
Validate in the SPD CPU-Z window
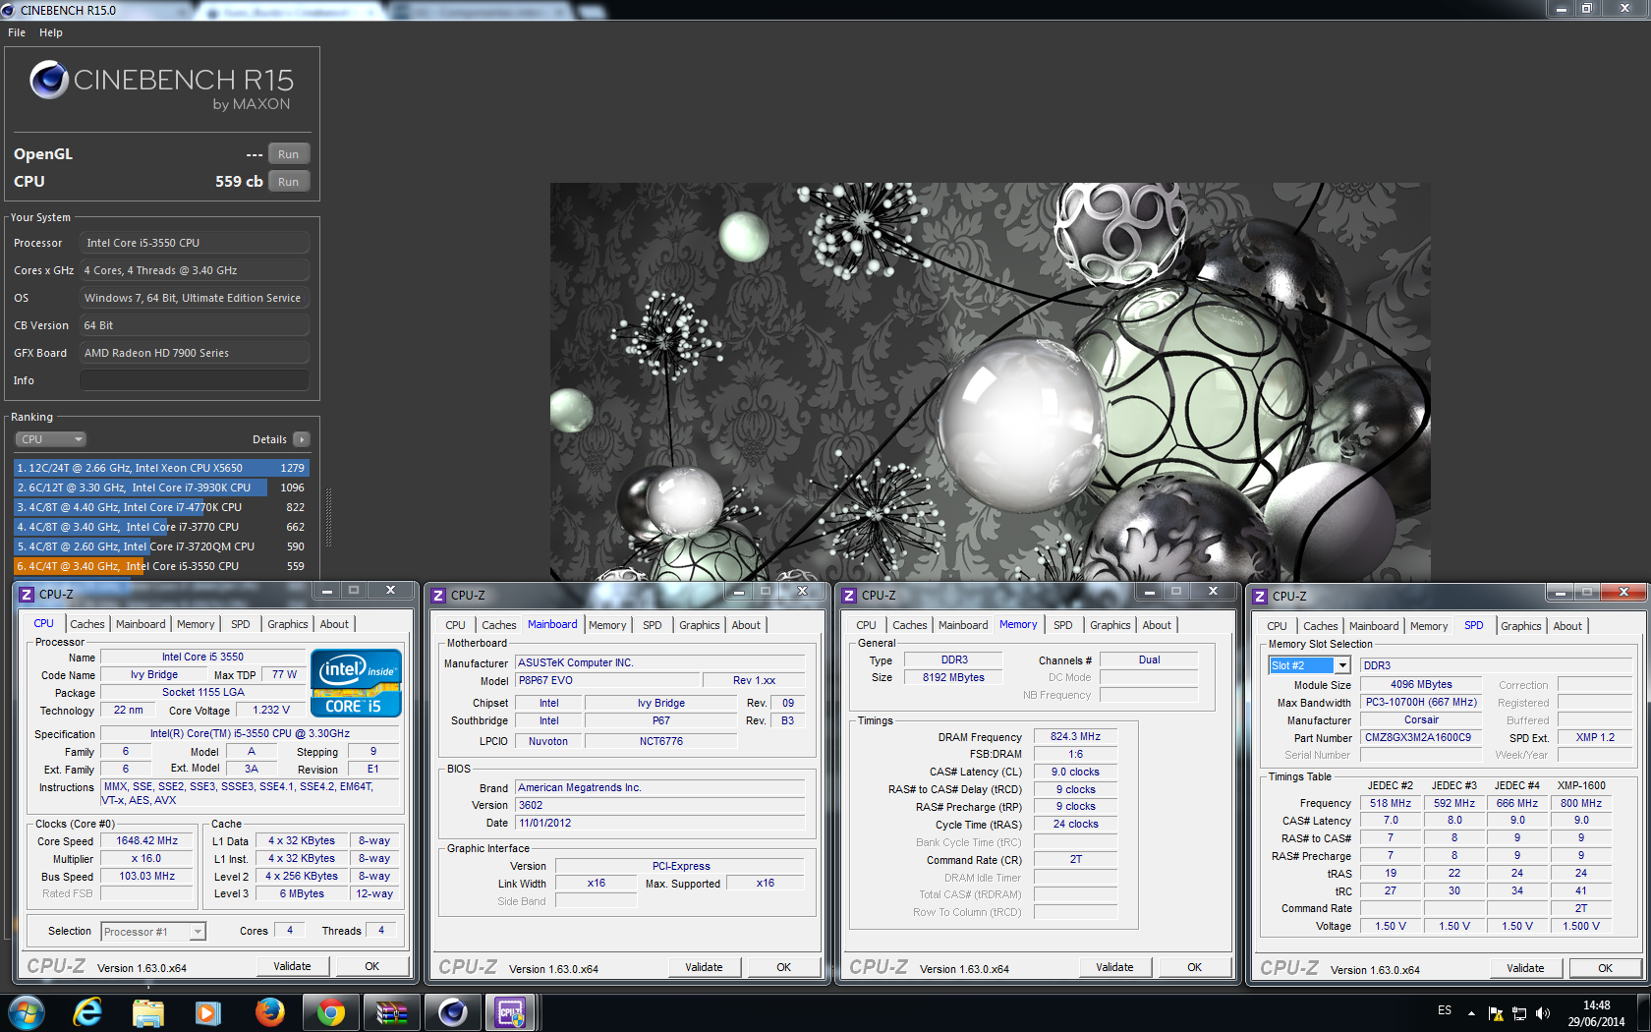pyautogui.click(x=1525, y=968)
